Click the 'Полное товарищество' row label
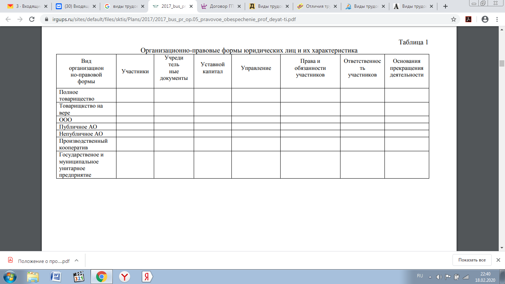Viewport: 505px width, 284px height. (77, 95)
